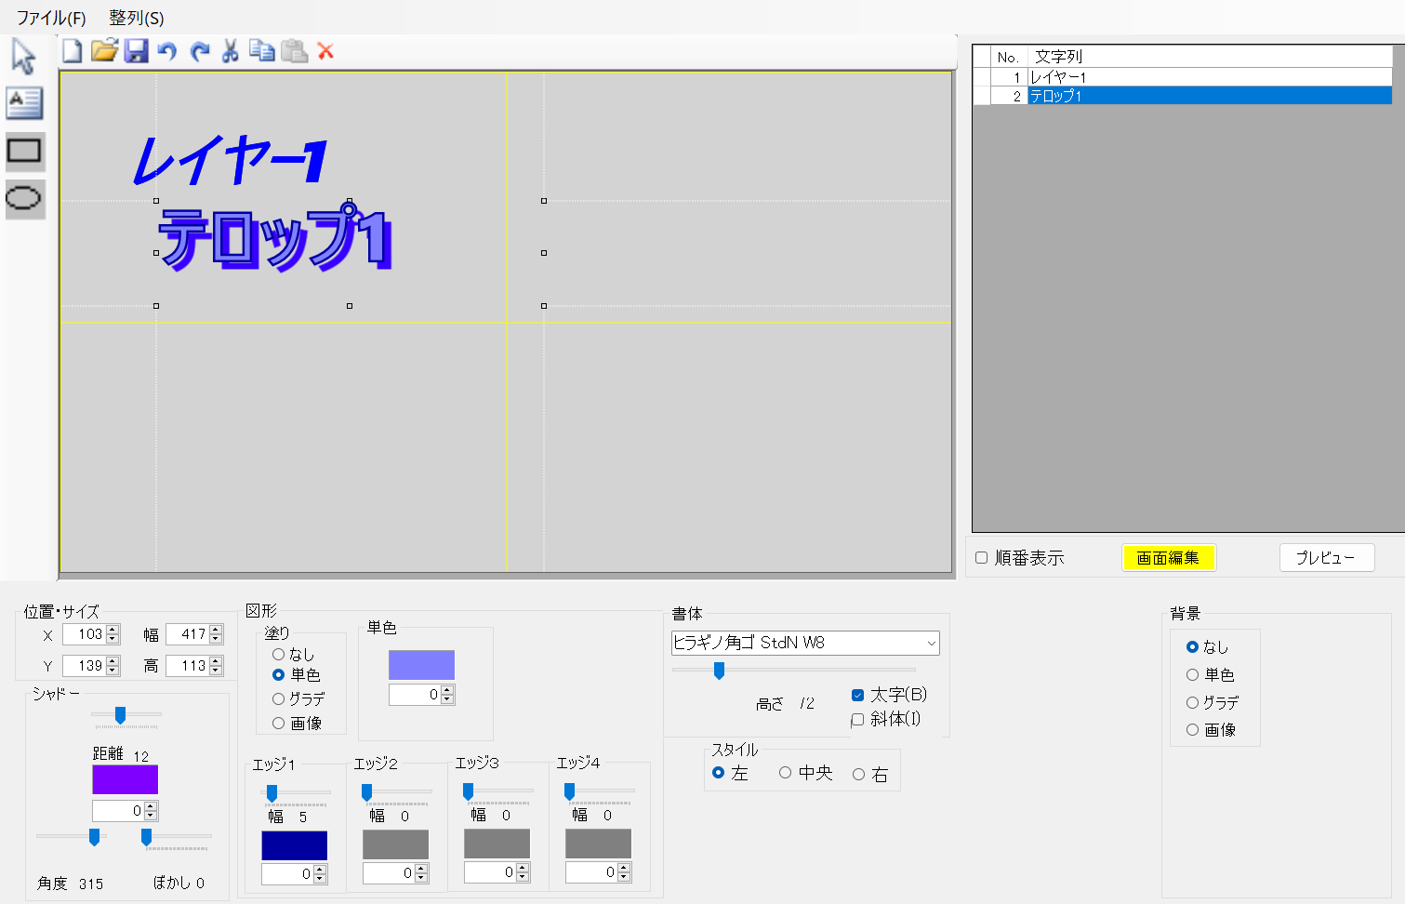The image size is (1405, 904).
Task: Click the エッジ1 dark blue color swatch
Action: (294, 845)
